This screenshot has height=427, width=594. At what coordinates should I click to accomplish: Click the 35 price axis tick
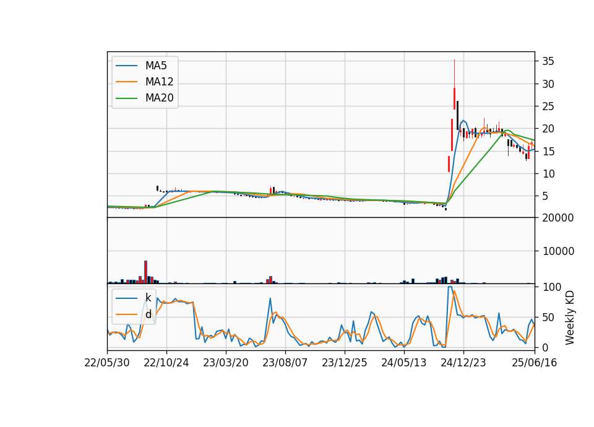coord(548,61)
